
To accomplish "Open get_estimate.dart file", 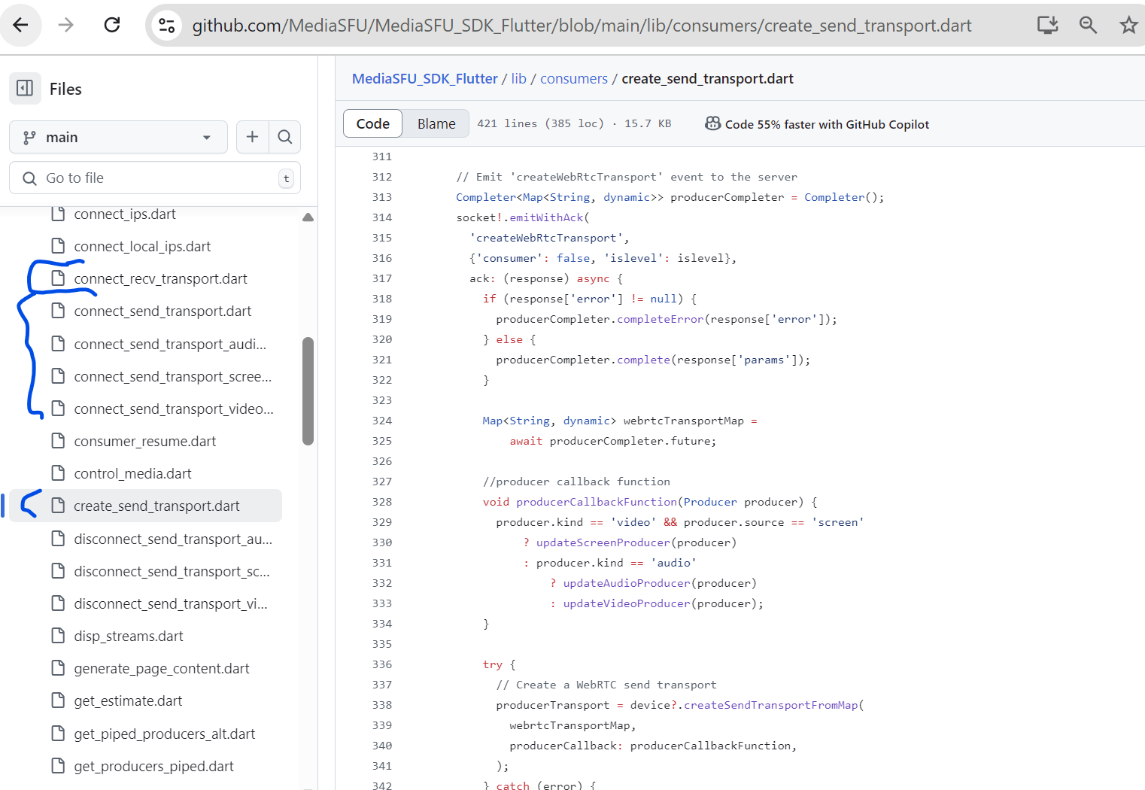I will (128, 701).
